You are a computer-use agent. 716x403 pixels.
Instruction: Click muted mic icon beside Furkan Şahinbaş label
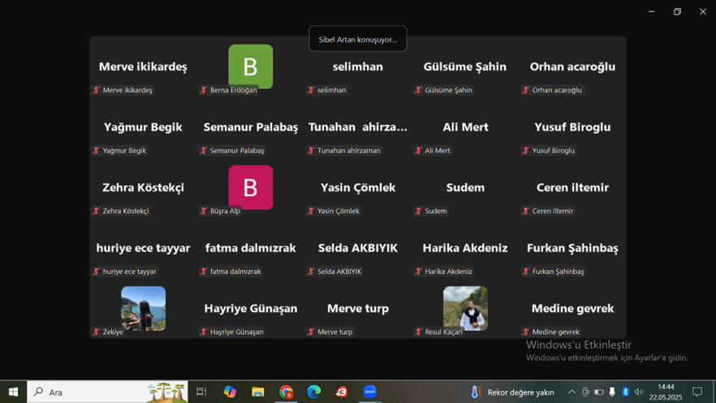[x=525, y=271]
